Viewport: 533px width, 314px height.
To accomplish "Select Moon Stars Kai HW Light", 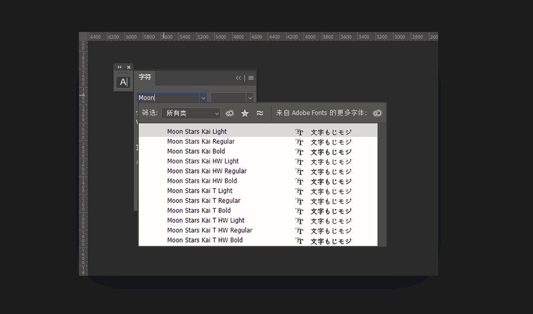I will pyautogui.click(x=258, y=161).
